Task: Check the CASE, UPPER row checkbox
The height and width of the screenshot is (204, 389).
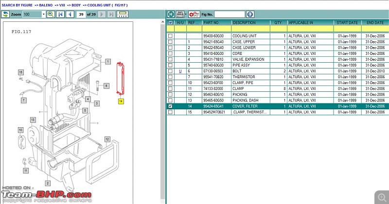Action: pos(170,42)
